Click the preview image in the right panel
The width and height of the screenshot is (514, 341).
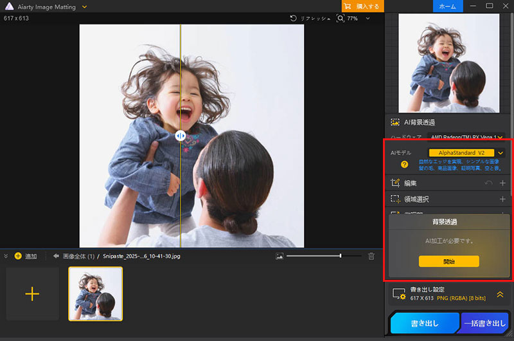tap(448, 63)
